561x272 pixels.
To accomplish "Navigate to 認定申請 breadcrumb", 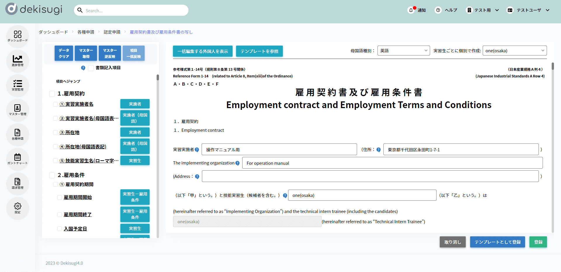I will coord(112,32).
